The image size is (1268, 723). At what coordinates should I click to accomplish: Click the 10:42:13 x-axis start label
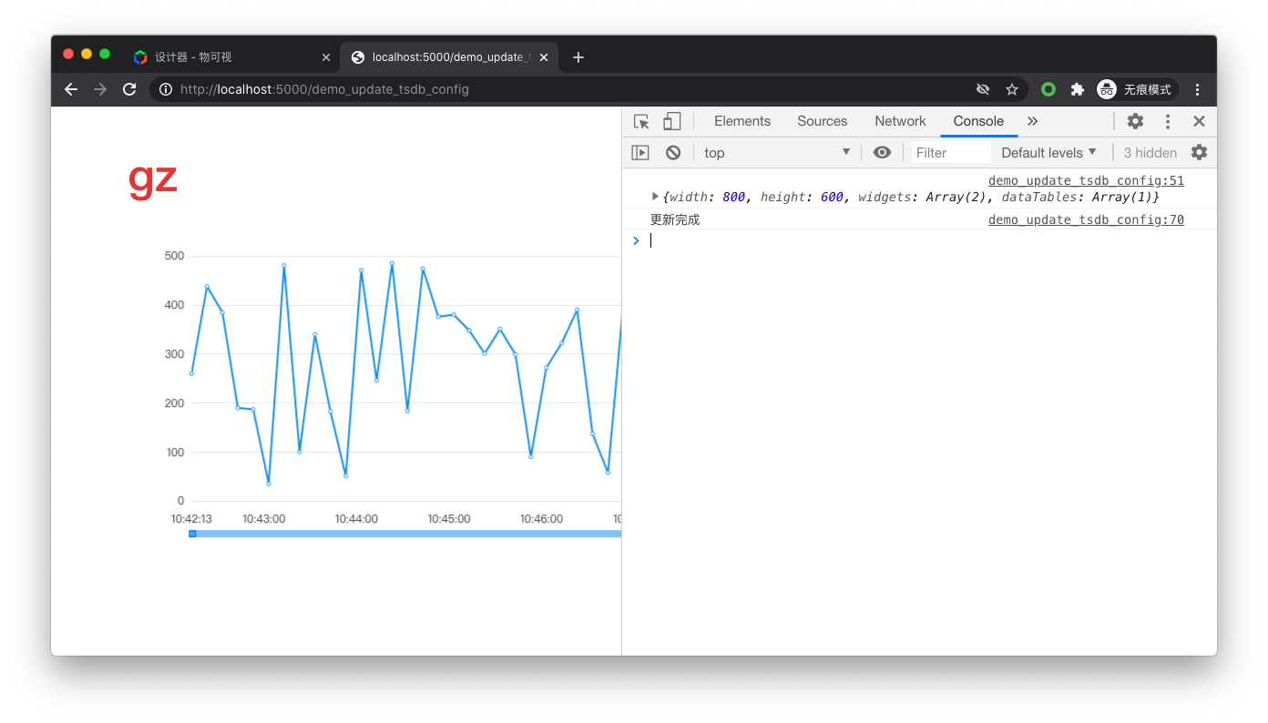click(x=191, y=519)
